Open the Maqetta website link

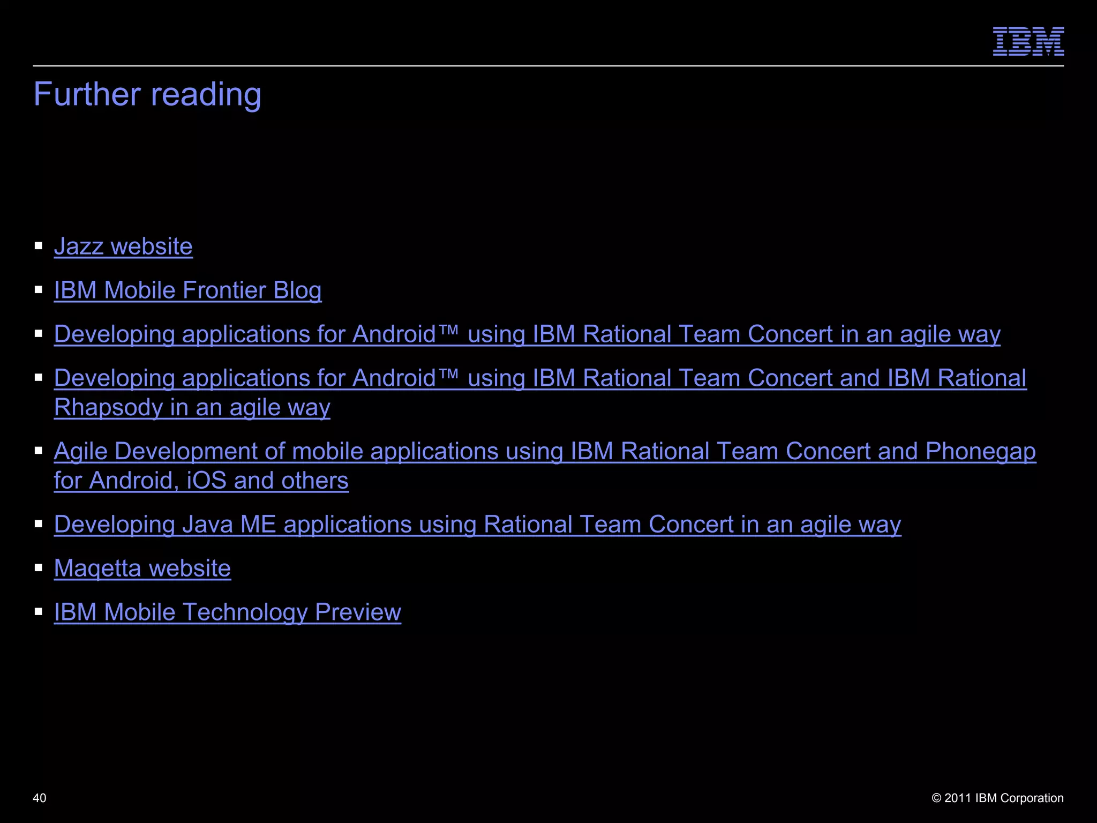point(142,568)
